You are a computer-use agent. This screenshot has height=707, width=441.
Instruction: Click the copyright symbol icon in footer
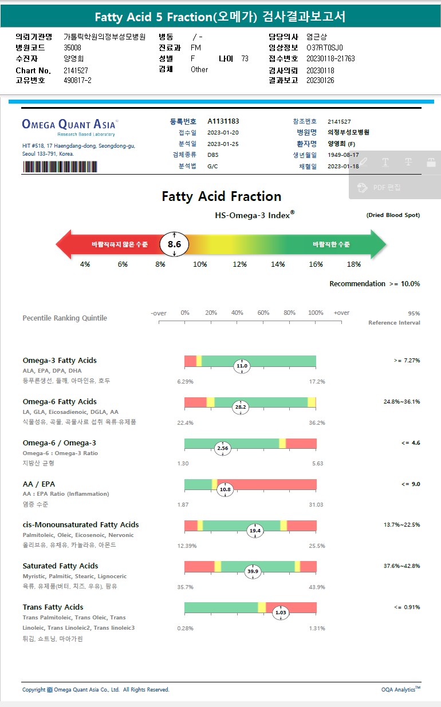49,690
